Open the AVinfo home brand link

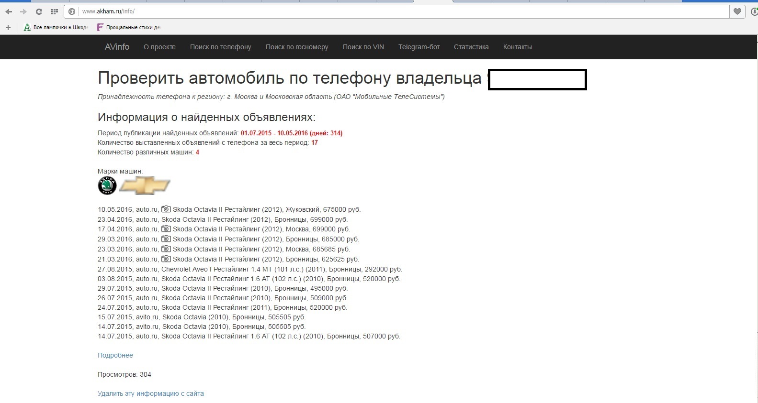[x=117, y=47]
